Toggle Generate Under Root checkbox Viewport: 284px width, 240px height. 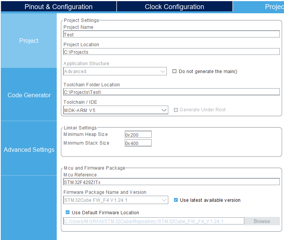(175, 110)
